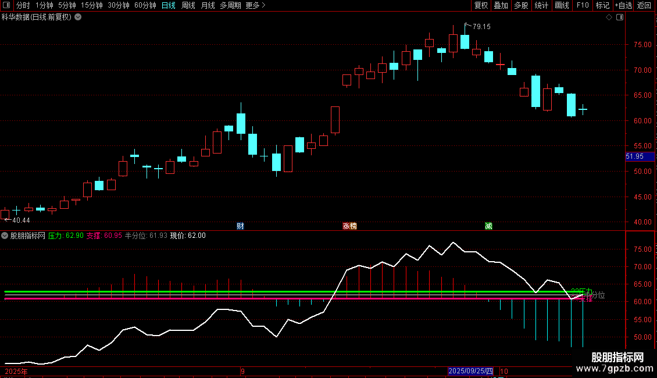Viewport: 657px width, 378px height.
Task: Open indicator menu beside 股朋指标网
Action: [x=5, y=236]
